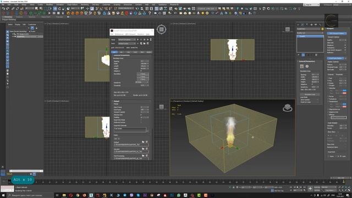Toggle the Fire channel checkbox

328,81
